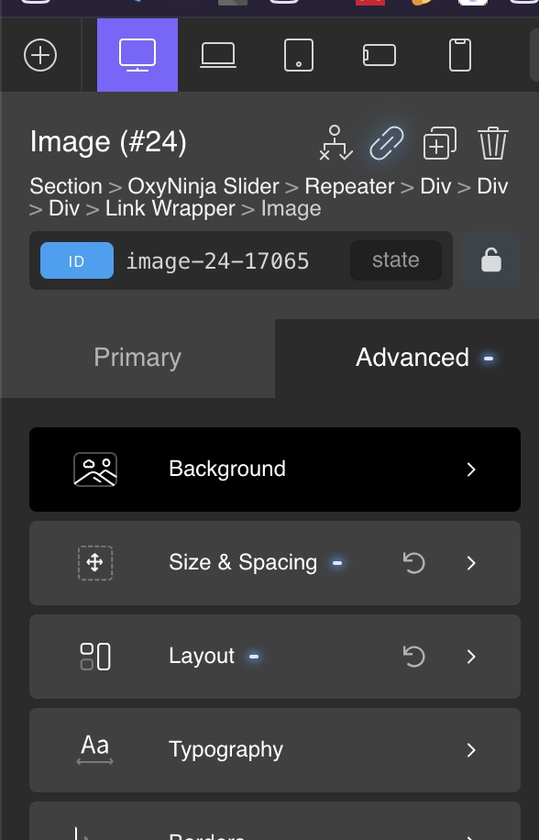
Task: Open the state selector
Action: click(396, 260)
